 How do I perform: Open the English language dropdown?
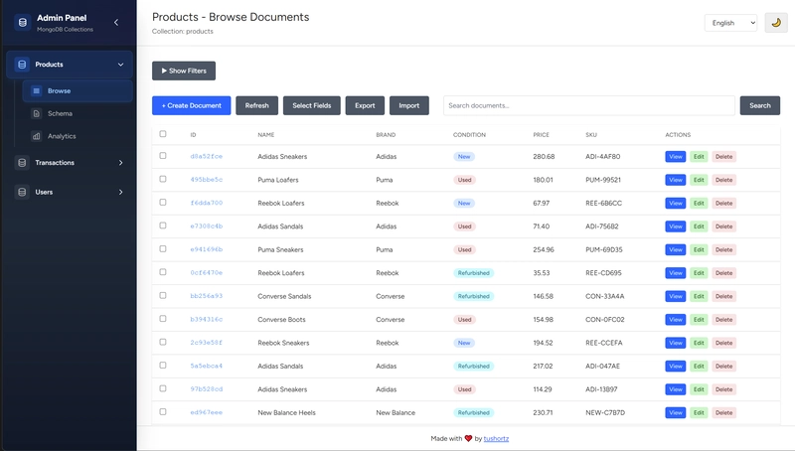(x=730, y=23)
